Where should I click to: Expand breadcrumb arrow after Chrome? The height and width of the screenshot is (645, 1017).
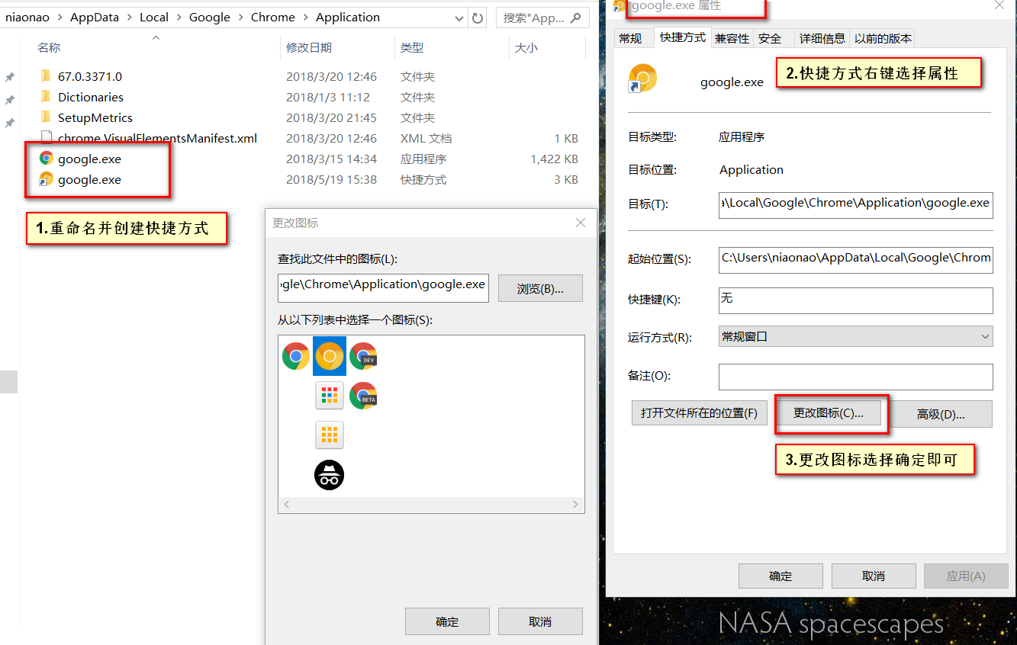click(305, 18)
